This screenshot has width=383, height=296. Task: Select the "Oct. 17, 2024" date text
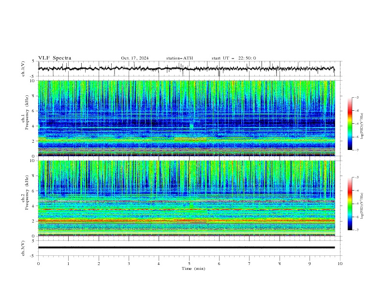tap(135, 58)
